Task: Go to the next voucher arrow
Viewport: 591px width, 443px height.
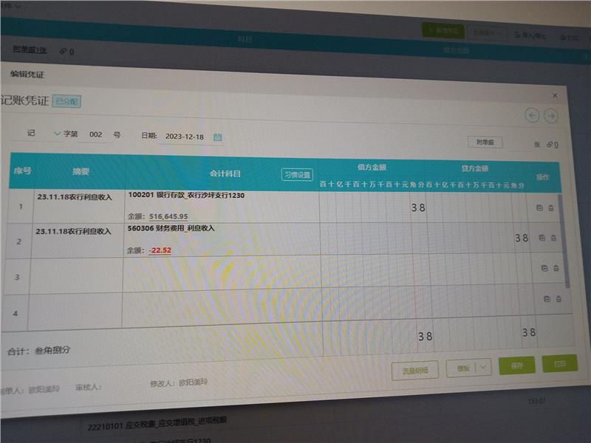Action: (550, 116)
